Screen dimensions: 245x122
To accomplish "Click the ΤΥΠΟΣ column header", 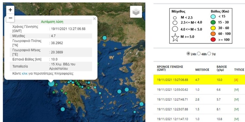I will (x=239, y=70).
